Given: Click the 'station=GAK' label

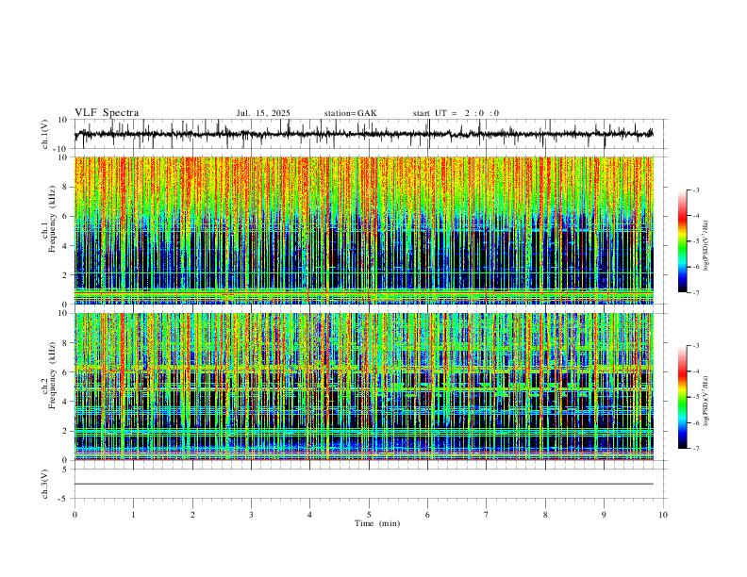Looking at the screenshot, I should click(x=350, y=113).
